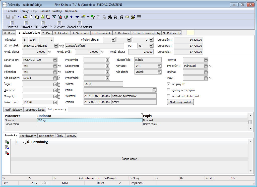This screenshot has width=257, height=187.
Task: Click the filter funnel icon
Action: tap(54, 17)
